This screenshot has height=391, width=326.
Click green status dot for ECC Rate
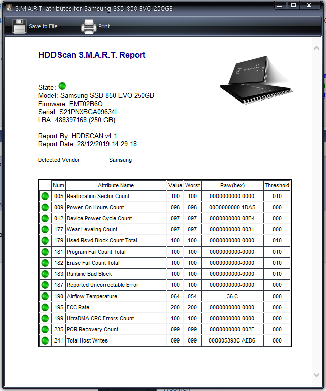click(45, 307)
